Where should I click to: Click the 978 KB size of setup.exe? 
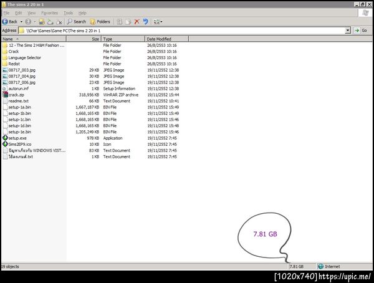click(93, 138)
